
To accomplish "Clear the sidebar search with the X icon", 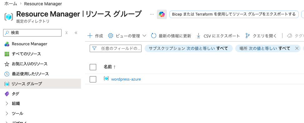I will pos(67,33).
